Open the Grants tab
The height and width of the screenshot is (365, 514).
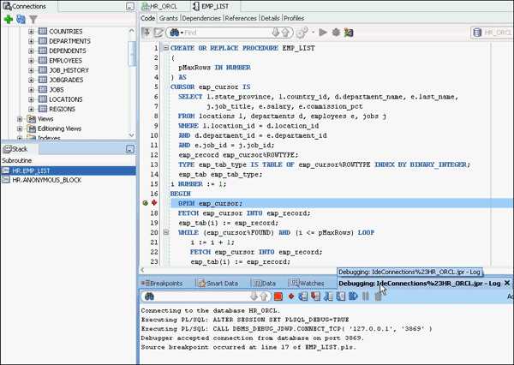click(x=169, y=18)
